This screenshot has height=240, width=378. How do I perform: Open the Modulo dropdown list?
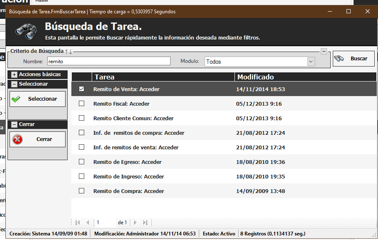click(x=311, y=62)
